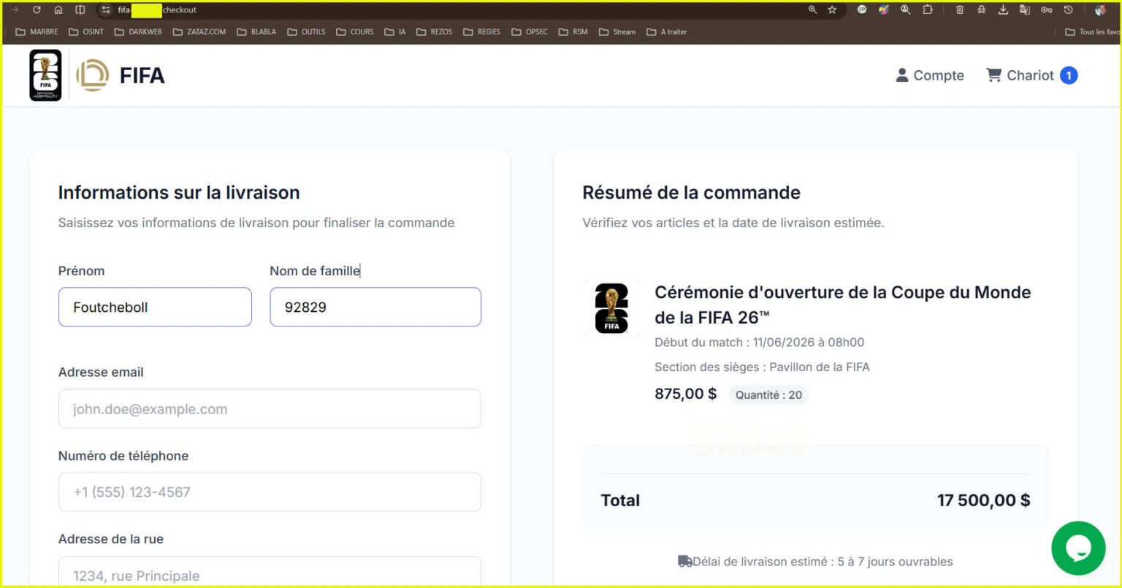Screen dimensions: 1122x588
Task: Click the cart item count badge
Action: pyautogui.click(x=1069, y=75)
